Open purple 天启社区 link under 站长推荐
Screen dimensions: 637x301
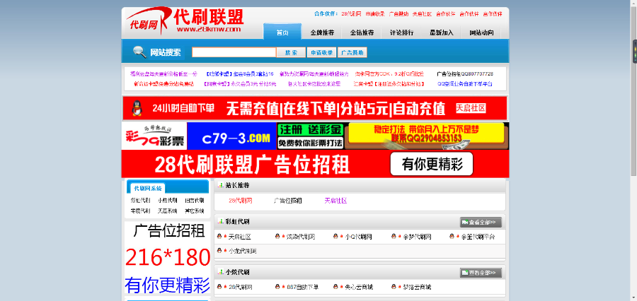point(335,201)
